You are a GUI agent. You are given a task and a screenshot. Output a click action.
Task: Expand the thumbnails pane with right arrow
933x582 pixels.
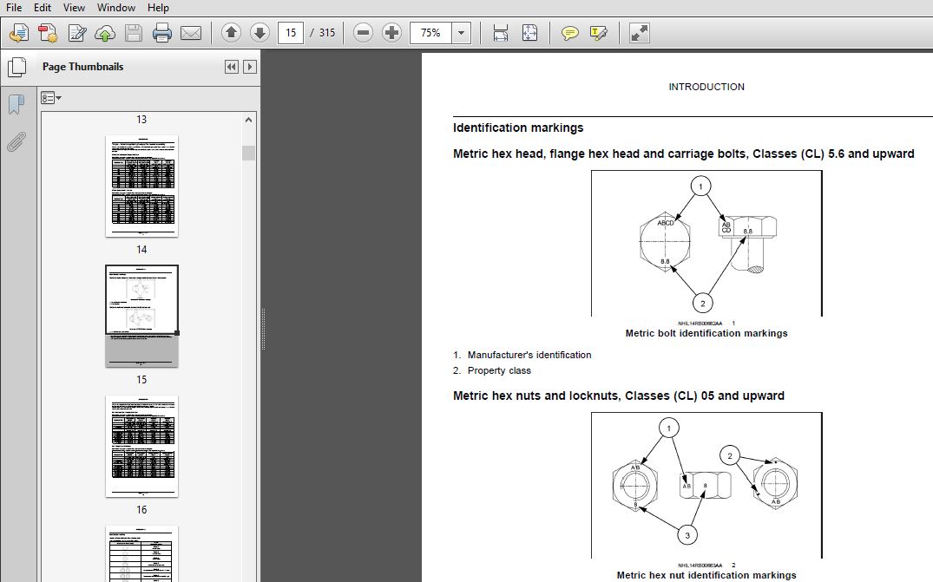250,67
